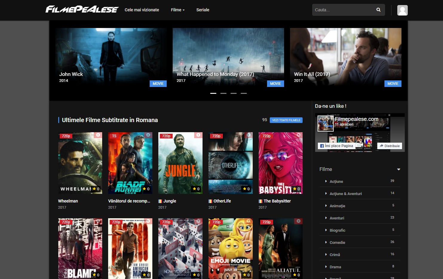Click the X icon on The Babysitter poster
The image size is (443, 279).
298,135
